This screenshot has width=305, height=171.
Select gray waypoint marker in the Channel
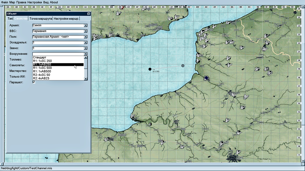[183, 66]
